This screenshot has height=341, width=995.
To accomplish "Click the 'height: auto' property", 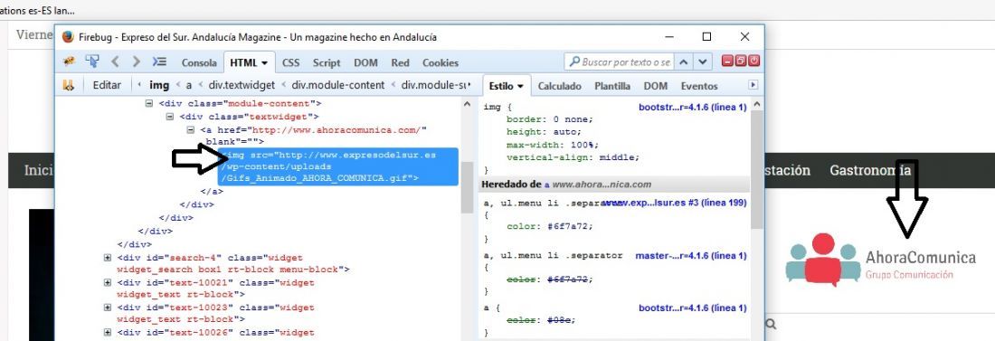I will click(544, 131).
